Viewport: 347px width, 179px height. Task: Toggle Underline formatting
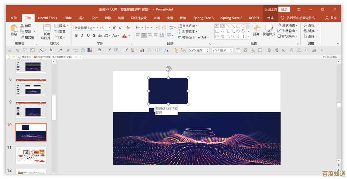(88, 36)
